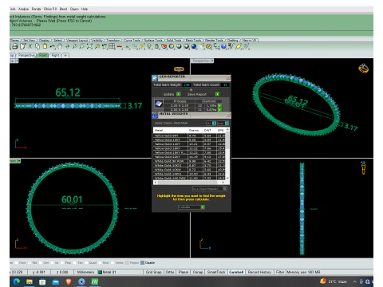Toggle Grid Snap in the status bar
Viewport: 383px width, 287px height.
(154, 272)
